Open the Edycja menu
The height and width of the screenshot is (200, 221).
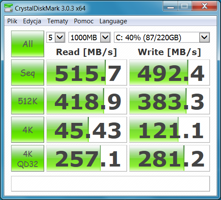point(32,21)
